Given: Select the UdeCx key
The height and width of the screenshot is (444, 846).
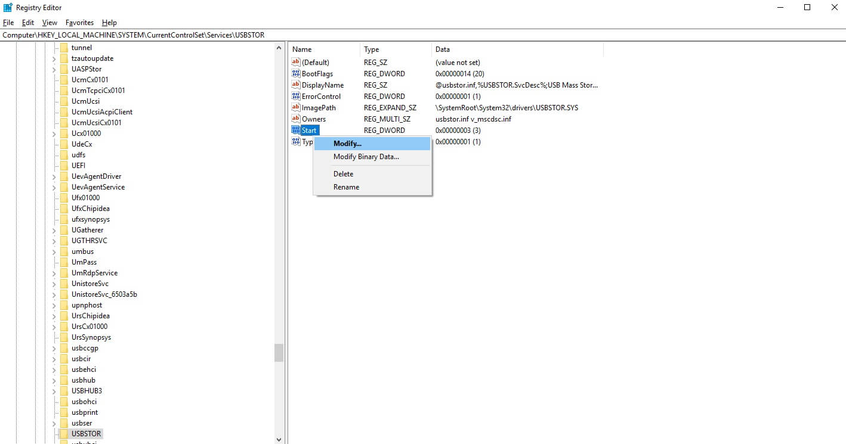Looking at the screenshot, I should coord(82,144).
